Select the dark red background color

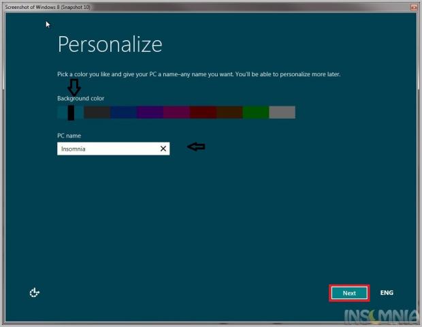click(x=203, y=112)
